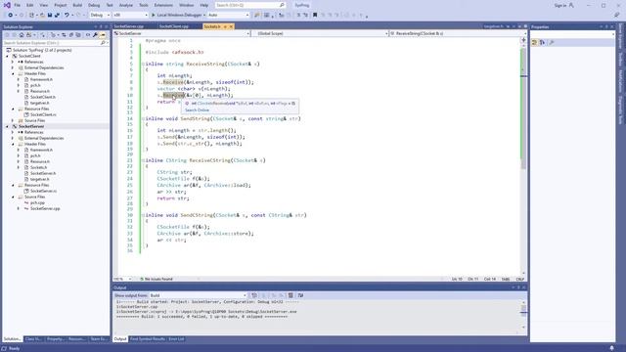The image size is (626, 352).
Task: Click the Visual Studio logo icon
Action: 7,5
